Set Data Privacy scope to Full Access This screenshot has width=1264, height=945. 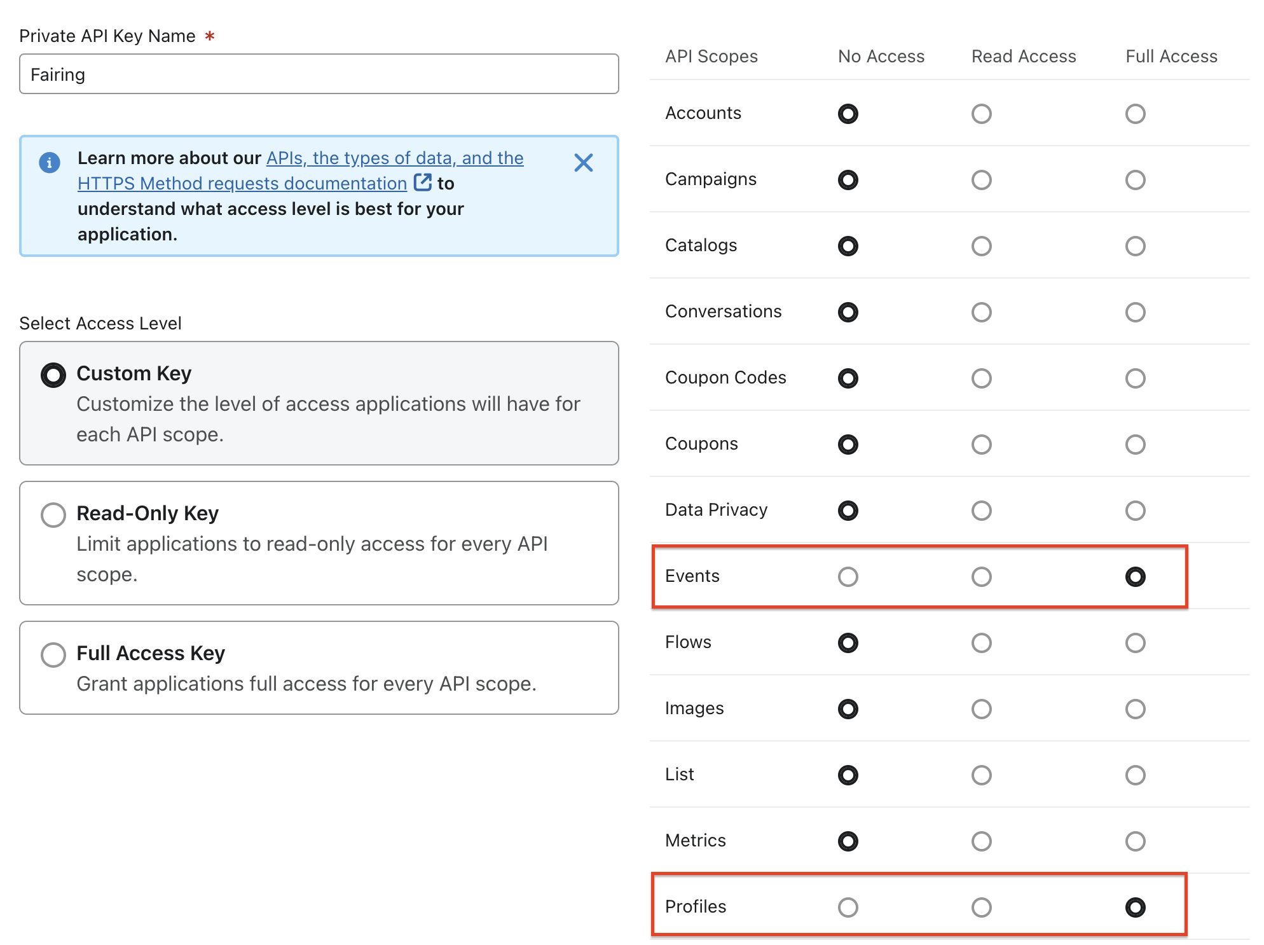pyautogui.click(x=1135, y=511)
